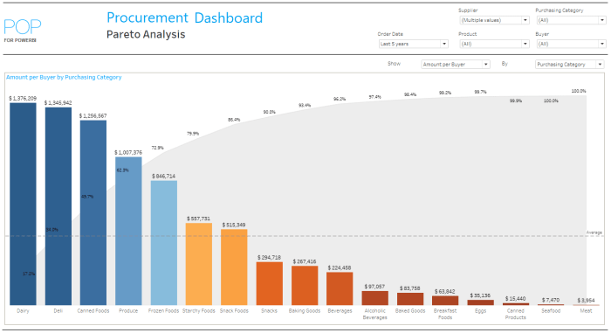Click the Seafood axis label
611x333 pixels.
(x=551, y=311)
